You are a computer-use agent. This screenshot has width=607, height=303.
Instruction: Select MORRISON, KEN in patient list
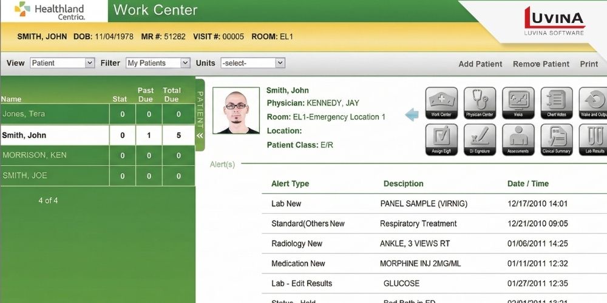(x=35, y=155)
